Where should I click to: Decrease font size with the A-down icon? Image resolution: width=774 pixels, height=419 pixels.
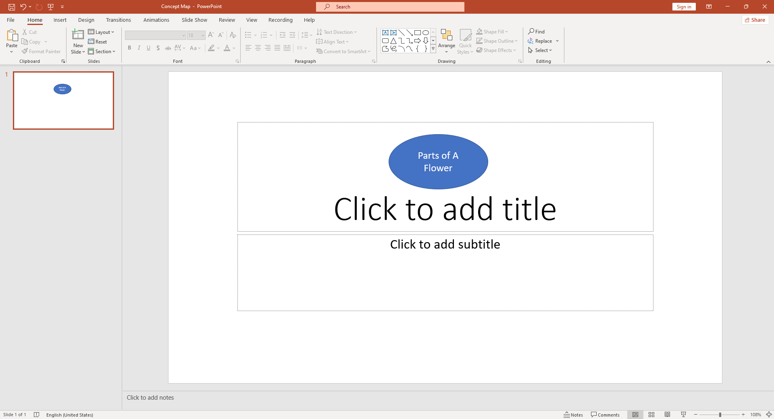221,35
